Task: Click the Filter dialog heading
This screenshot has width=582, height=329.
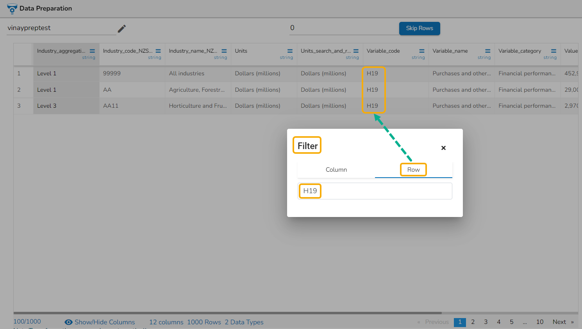Action: point(307,146)
